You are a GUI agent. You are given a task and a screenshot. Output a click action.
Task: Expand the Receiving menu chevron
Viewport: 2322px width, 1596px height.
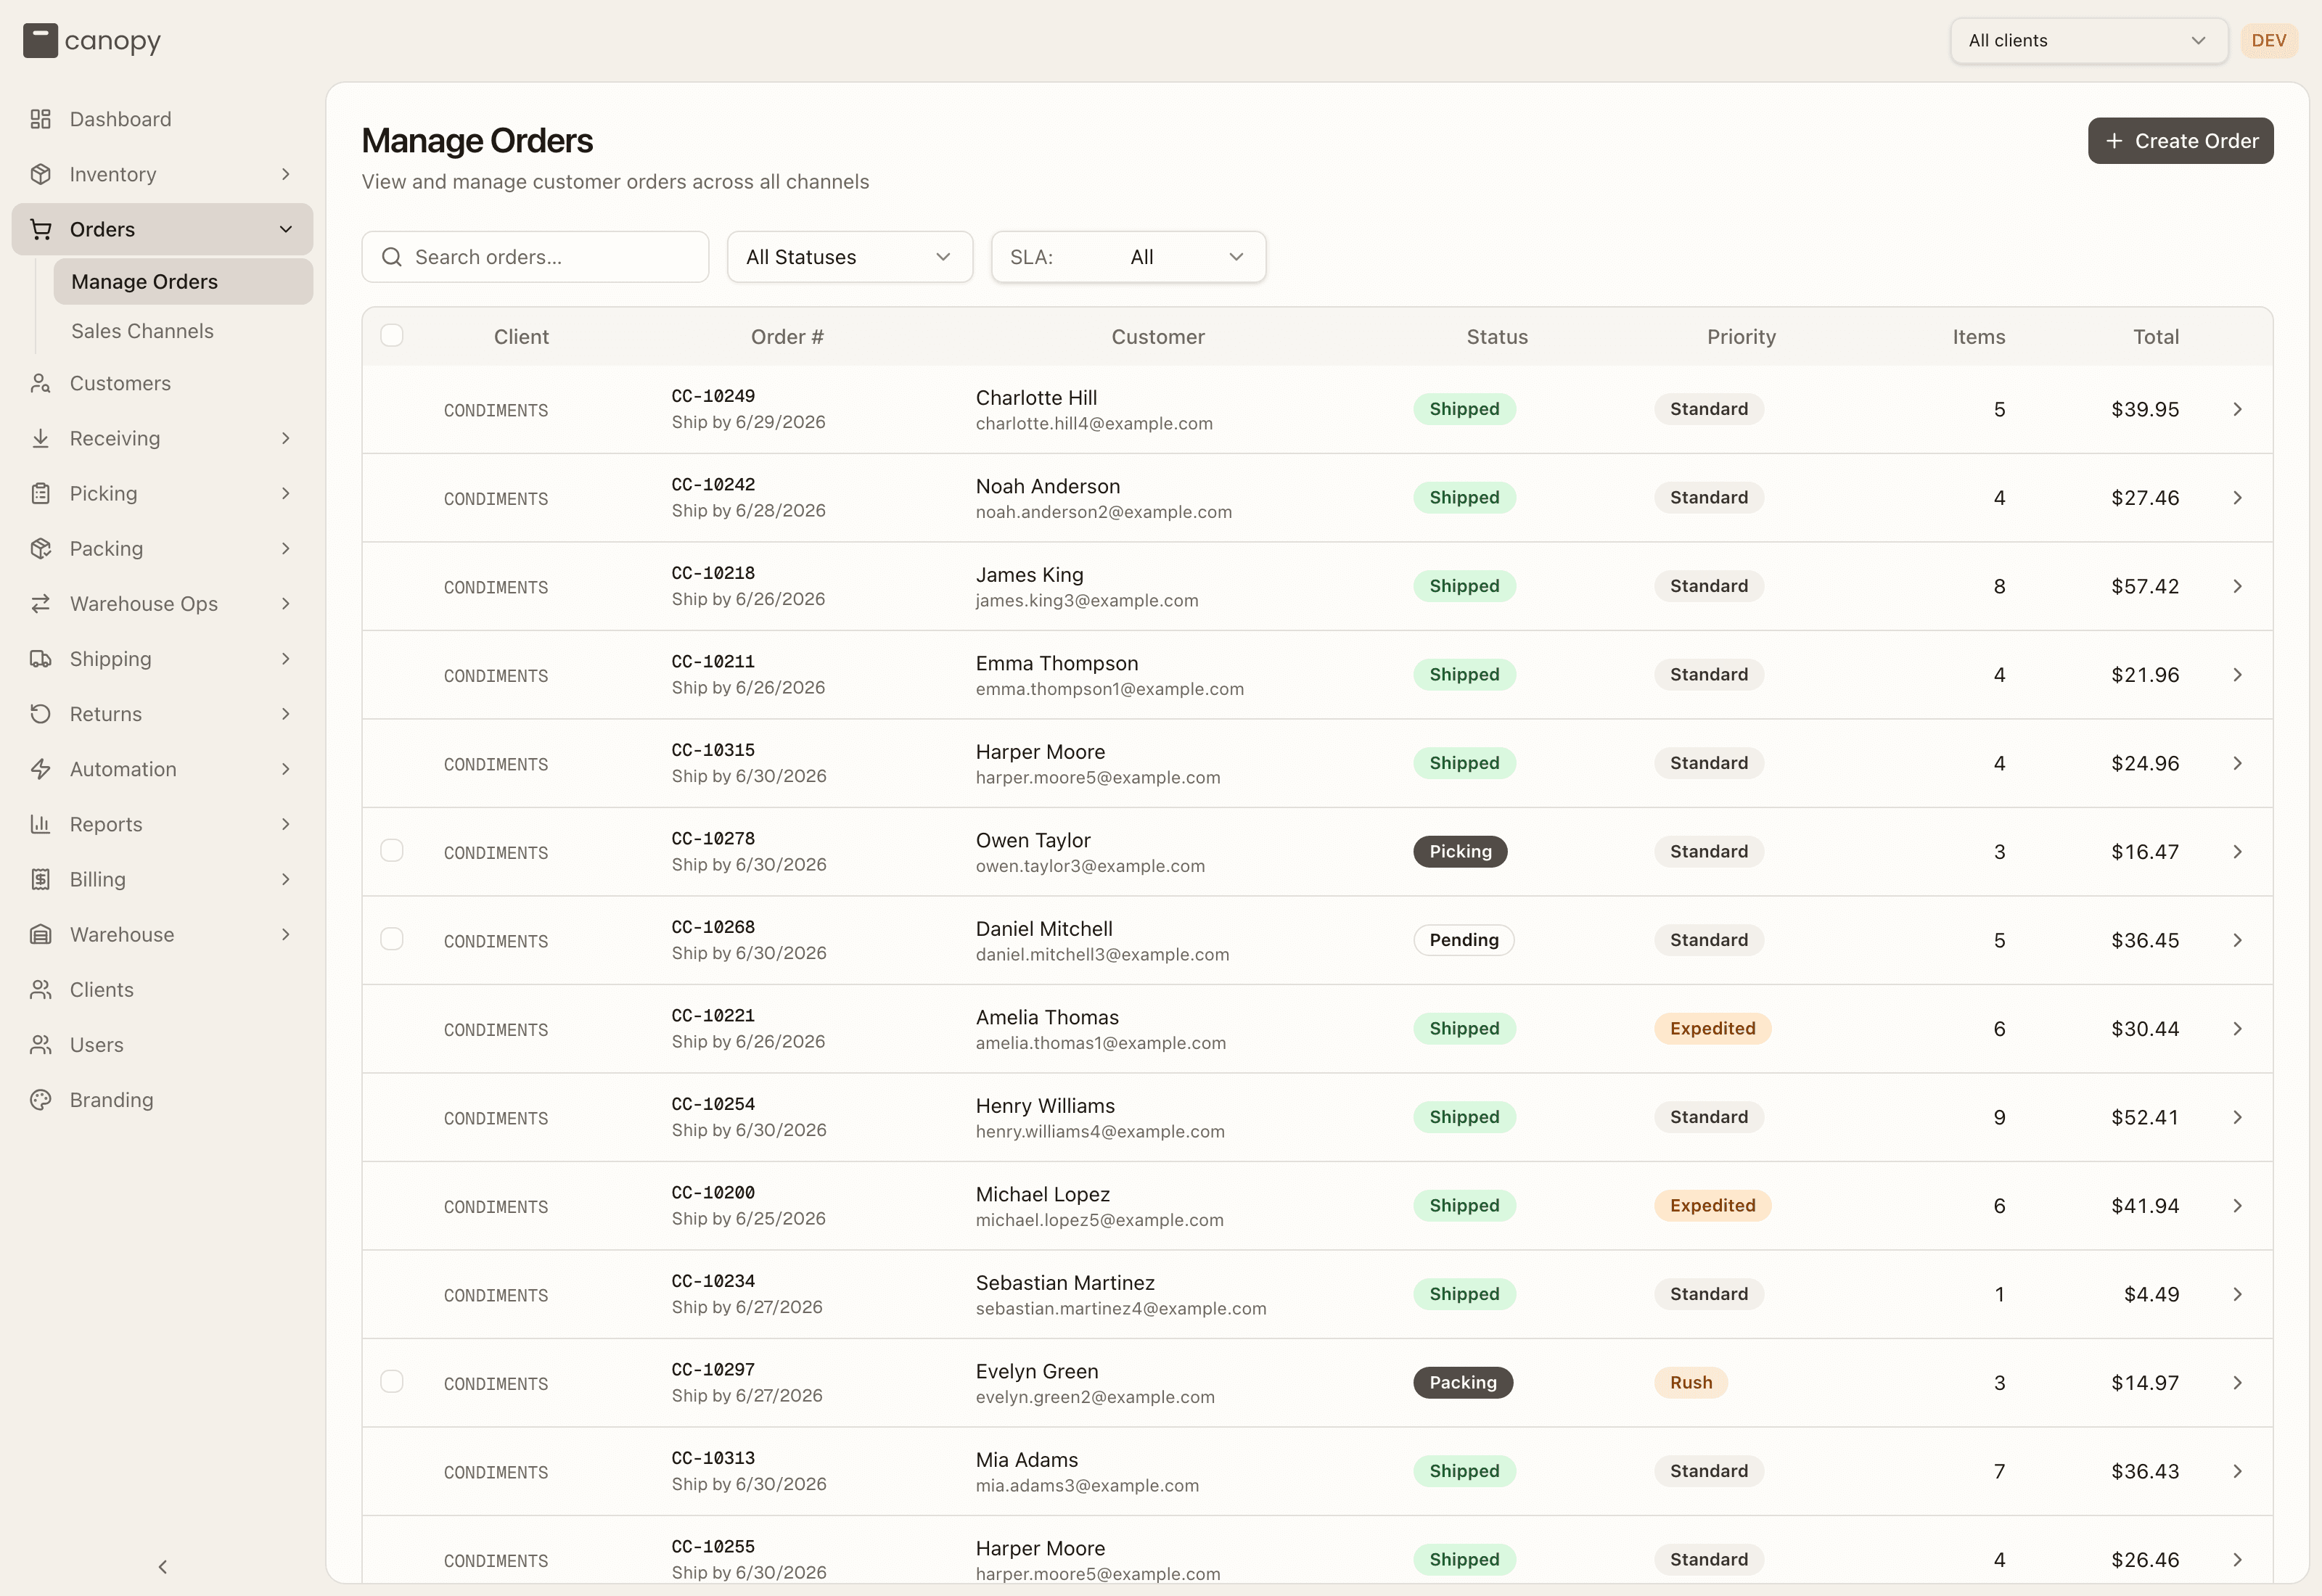[286, 438]
